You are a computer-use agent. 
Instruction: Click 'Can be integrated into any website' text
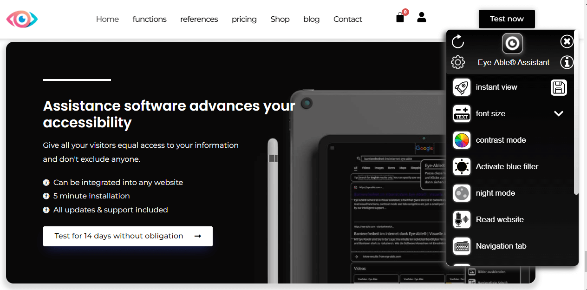click(118, 183)
